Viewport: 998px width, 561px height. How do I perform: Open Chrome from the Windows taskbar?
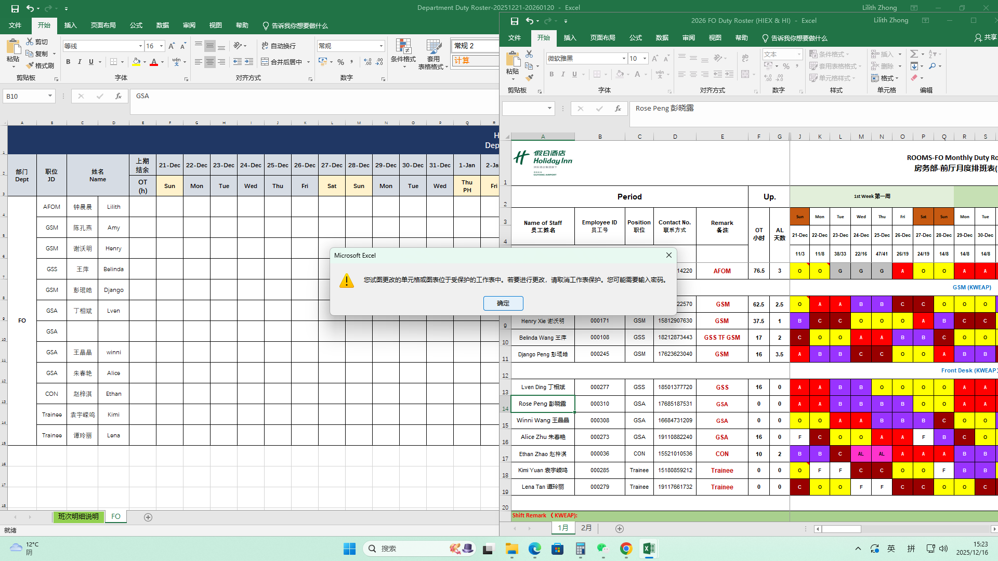pos(626,549)
